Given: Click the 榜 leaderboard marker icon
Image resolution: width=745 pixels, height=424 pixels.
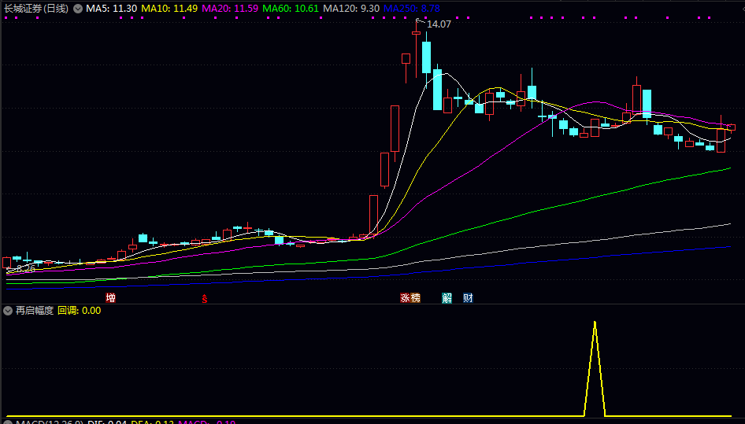Looking at the screenshot, I should (415, 298).
